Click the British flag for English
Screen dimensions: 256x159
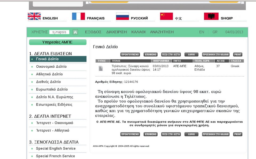tap(34, 17)
